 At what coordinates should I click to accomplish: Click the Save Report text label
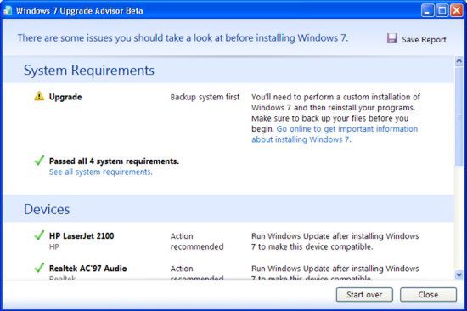tap(424, 39)
